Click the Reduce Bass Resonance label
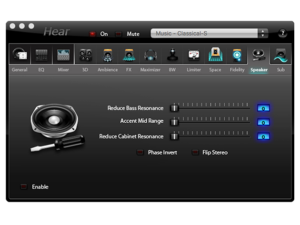Screen dimensions: 300x225 (x=135, y=108)
